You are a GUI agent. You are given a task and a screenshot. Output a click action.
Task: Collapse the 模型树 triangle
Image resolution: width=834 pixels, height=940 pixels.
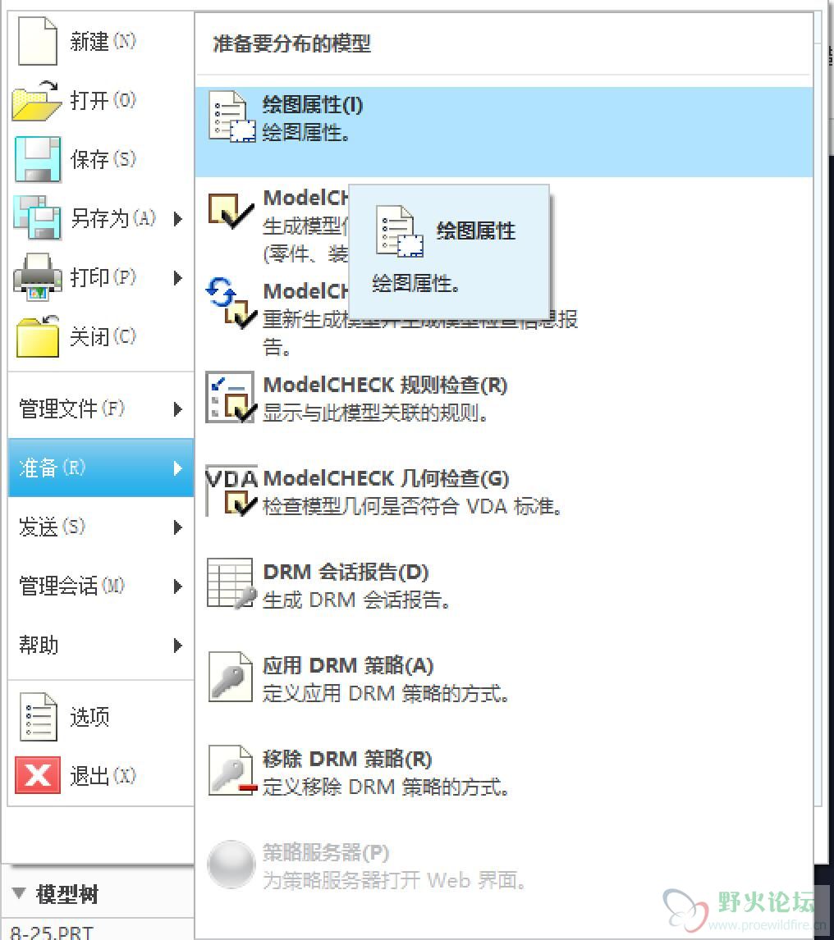pyautogui.click(x=19, y=893)
